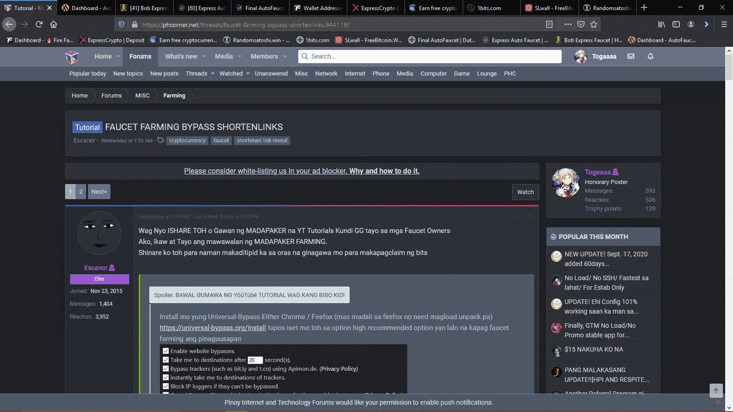Go to page 2 of thread

(81, 191)
